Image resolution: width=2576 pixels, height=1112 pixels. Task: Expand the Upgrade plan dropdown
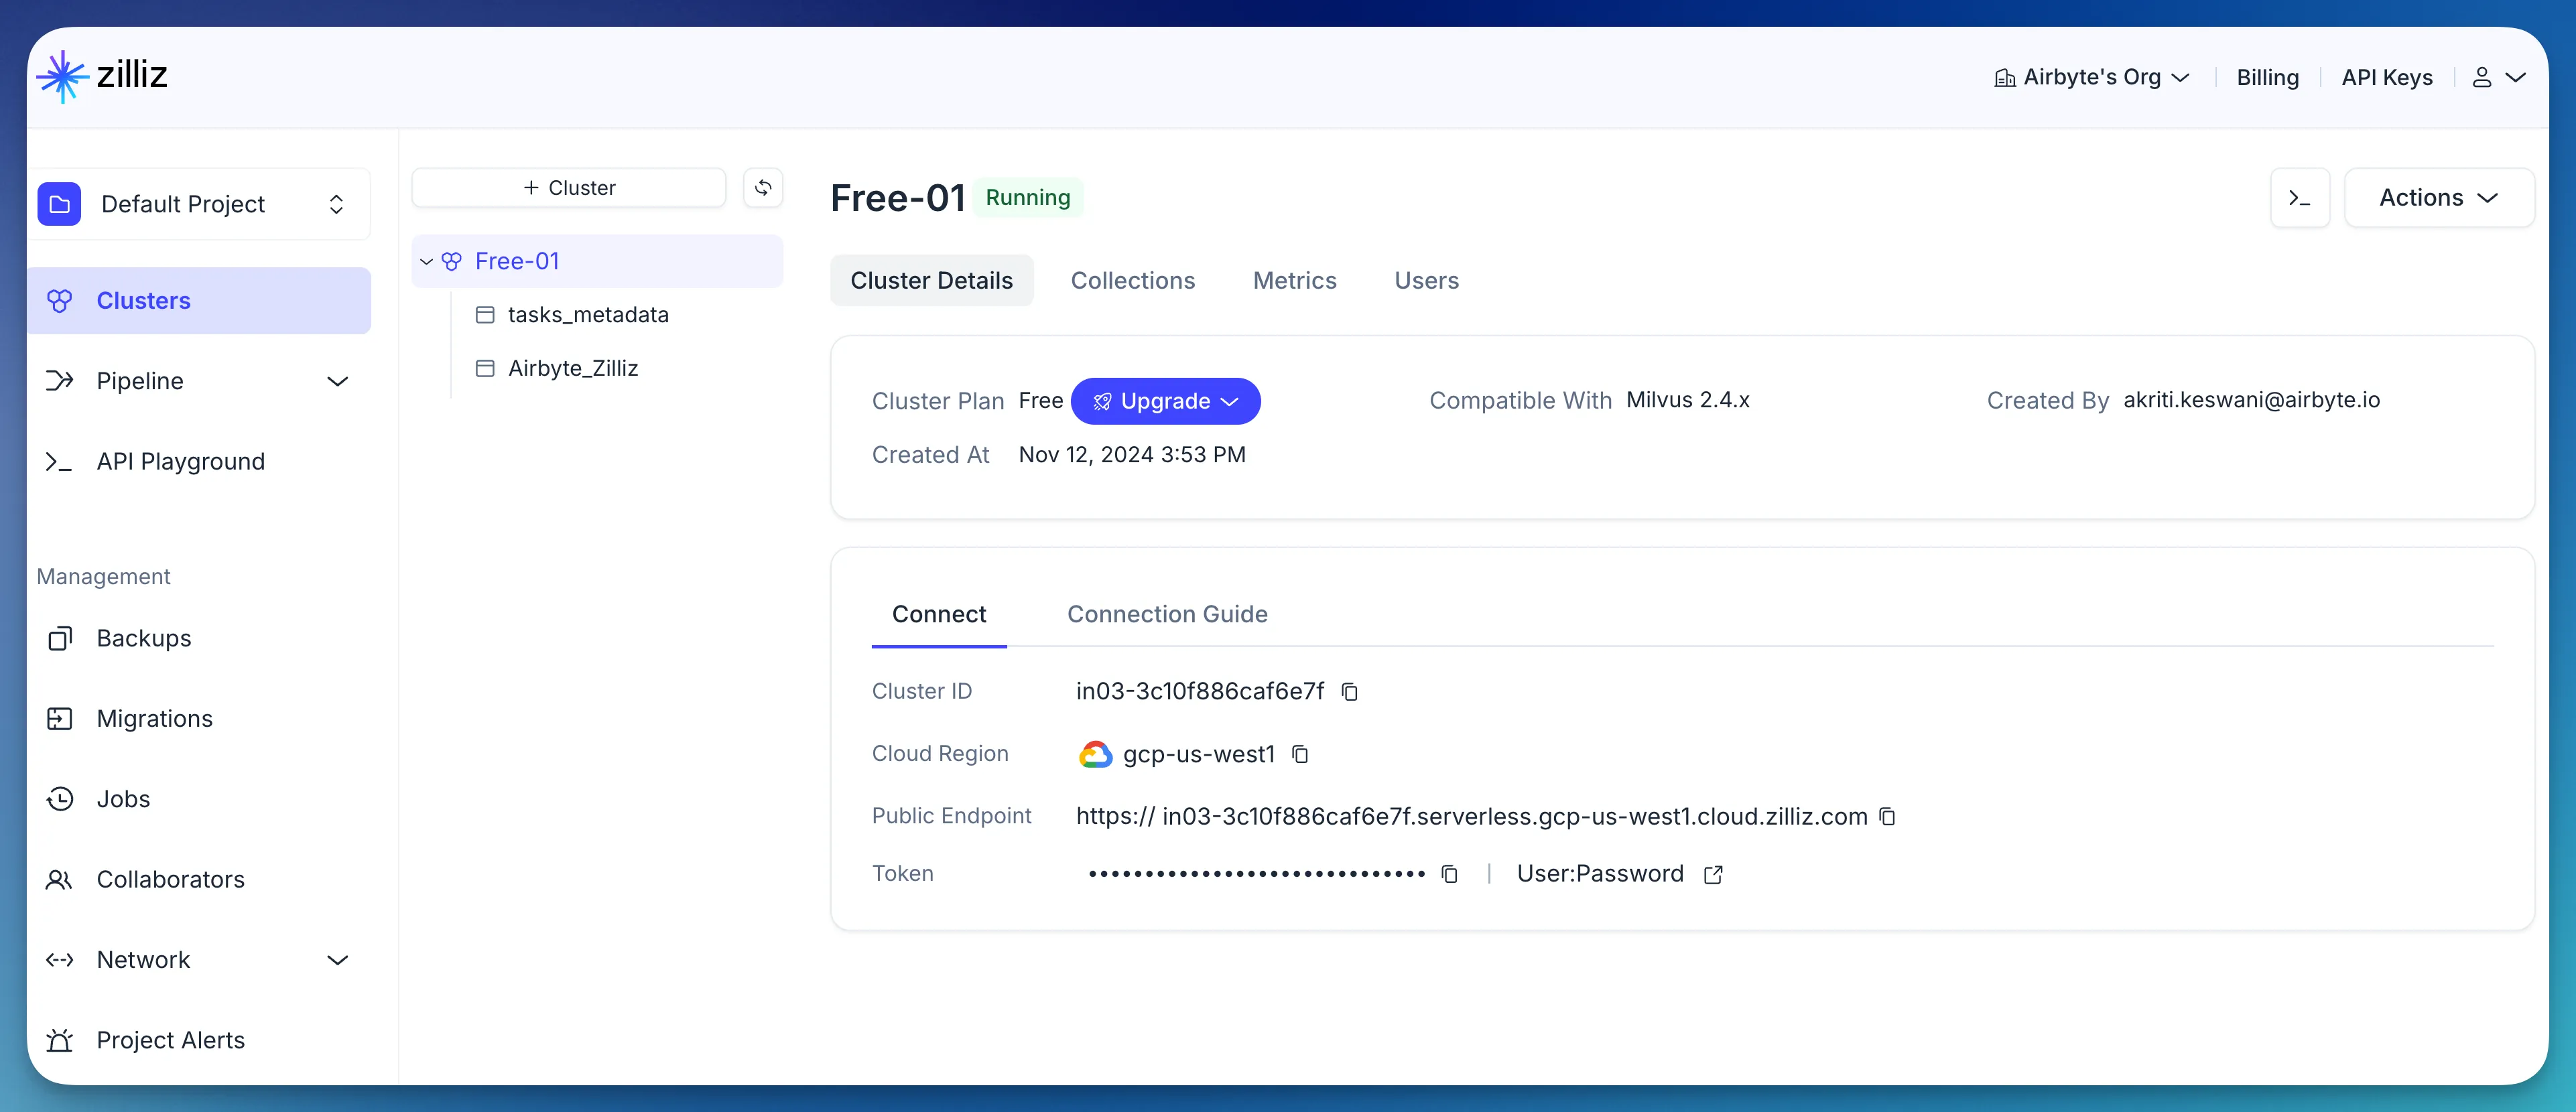tap(1165, 401)
